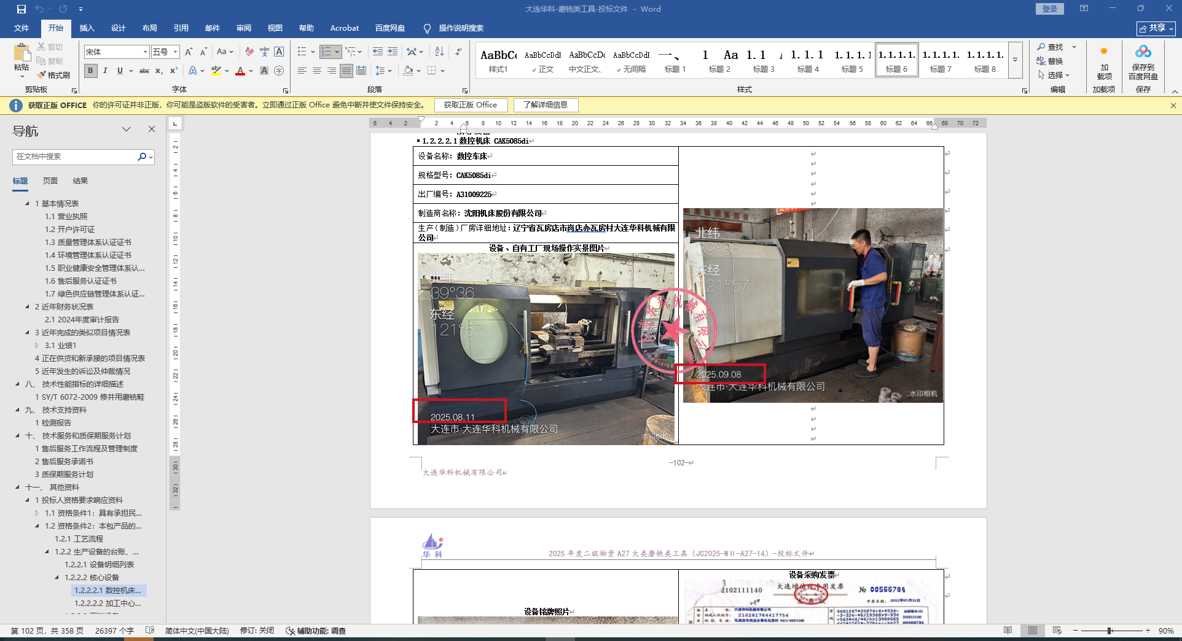Collapse the '1 基本情况表' navigation heading
The height and width of the screenshot is (641, 1182).
27,203
